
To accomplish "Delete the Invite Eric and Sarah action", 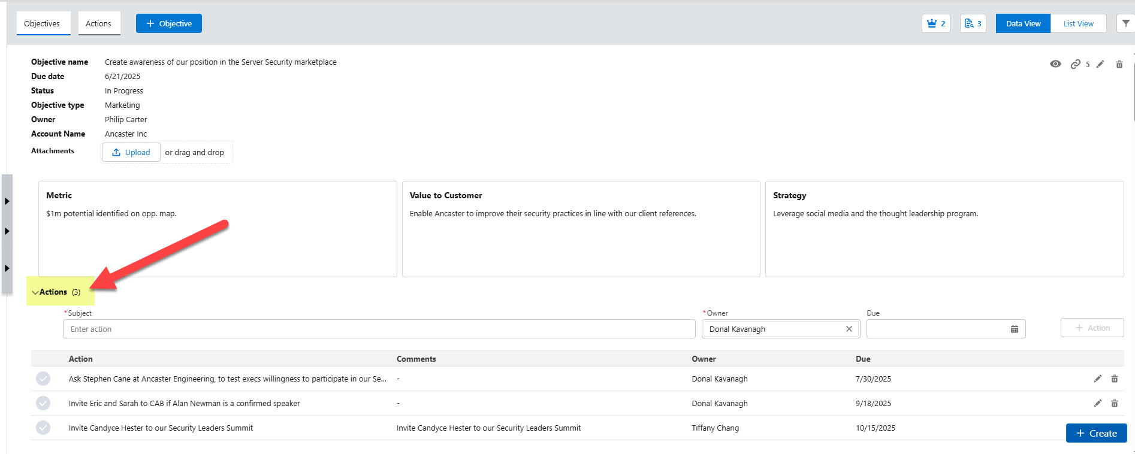I will pyautogui.click(x=1115, y=403).
